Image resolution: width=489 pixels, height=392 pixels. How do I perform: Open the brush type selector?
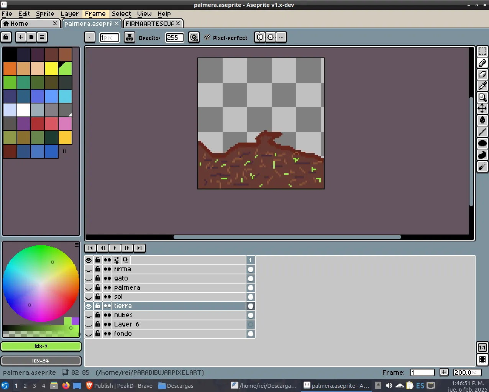[x=89, y=37]
